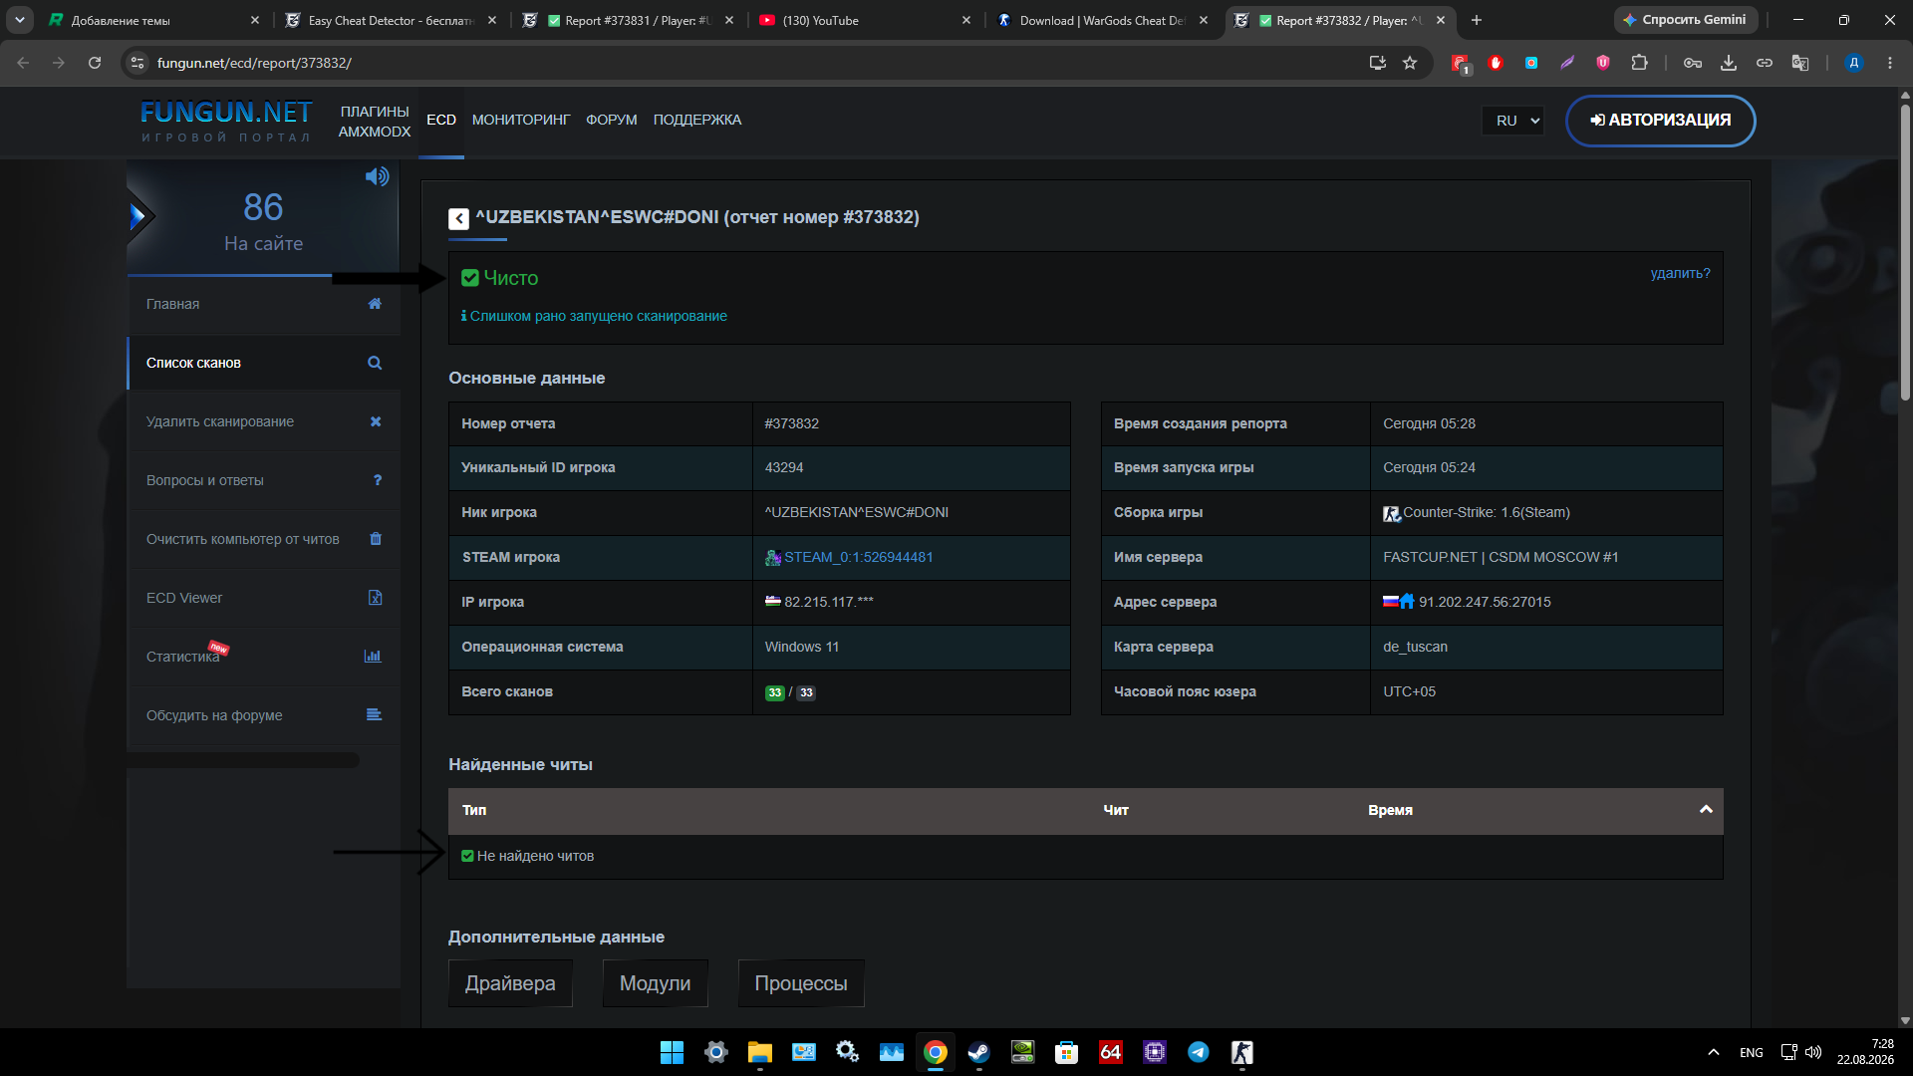Open Chrome tab search dropdown
This screenshot has width=1913, height=1076.
tap(20, 20)
